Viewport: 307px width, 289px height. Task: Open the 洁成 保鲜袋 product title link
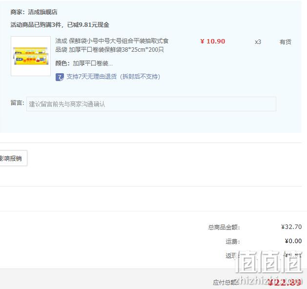[x=112, y=45]
